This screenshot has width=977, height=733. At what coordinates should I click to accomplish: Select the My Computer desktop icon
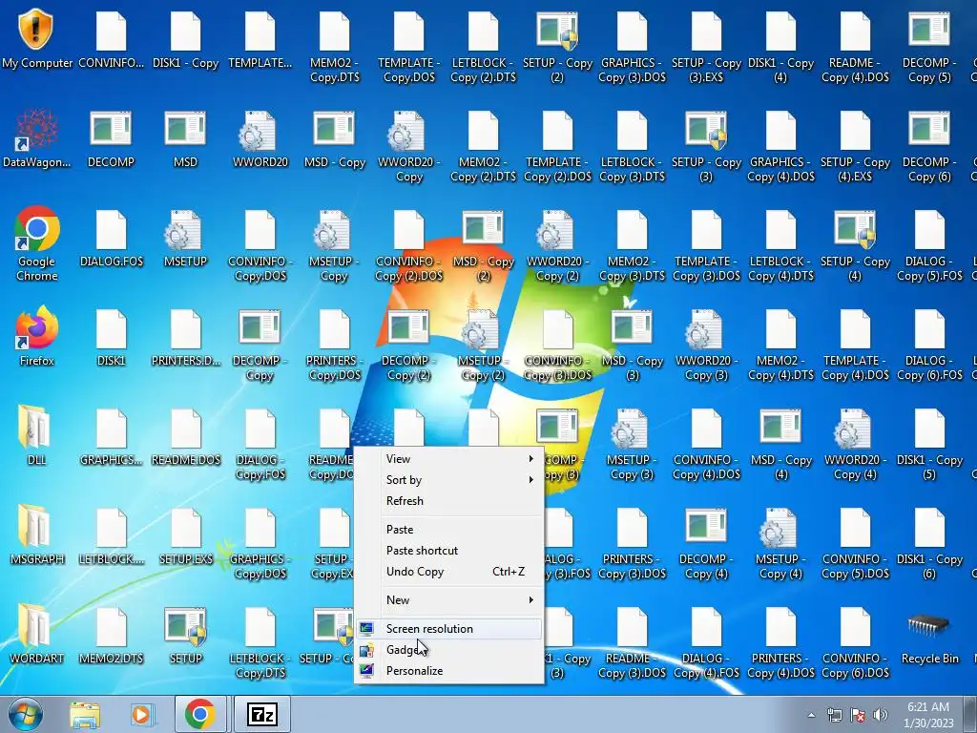pos(37,38)
